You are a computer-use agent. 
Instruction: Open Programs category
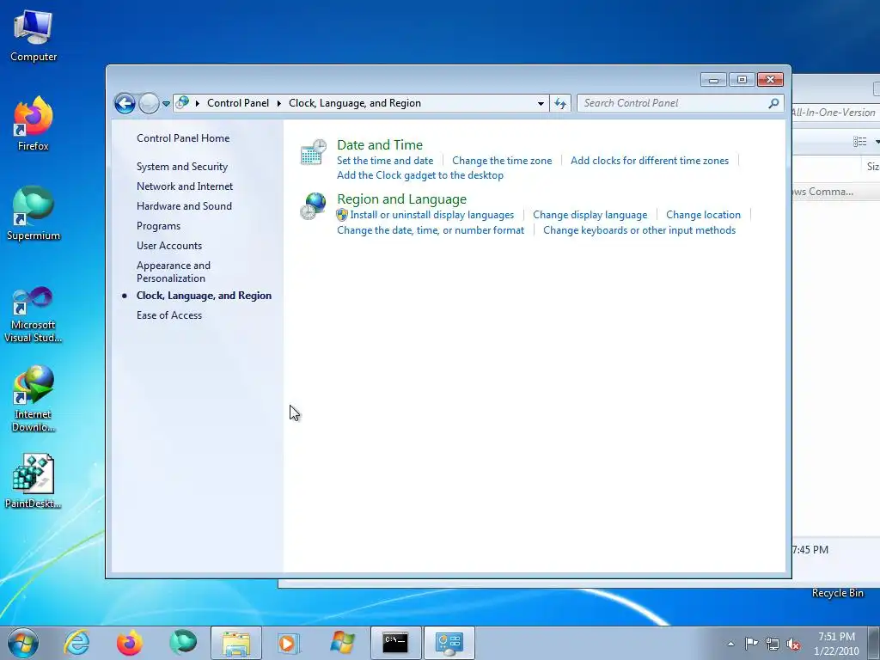click(x=158, y=226)
